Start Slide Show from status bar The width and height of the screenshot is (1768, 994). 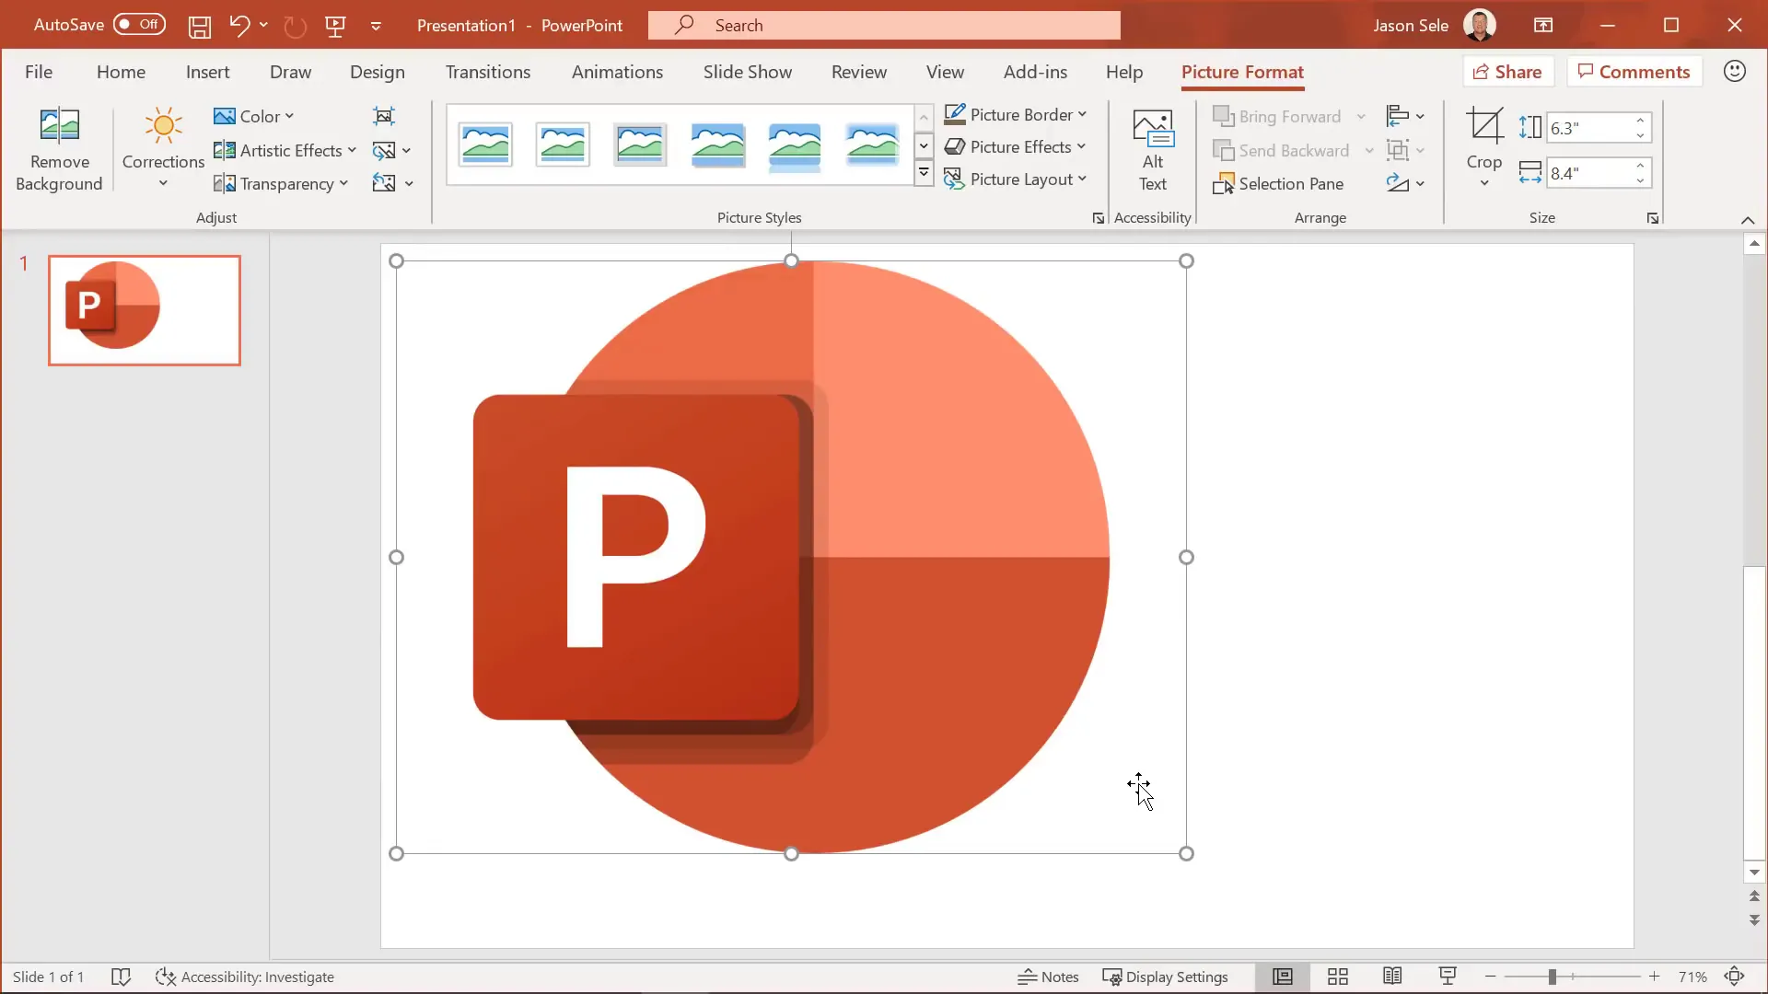click(x=1448, y=977)
